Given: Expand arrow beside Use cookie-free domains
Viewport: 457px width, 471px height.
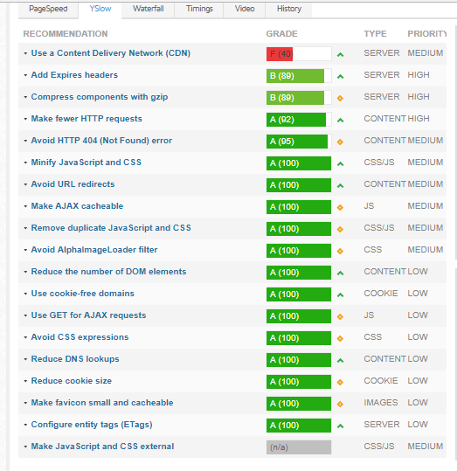Looking at the screenshot, I should (x=25, y=294).
